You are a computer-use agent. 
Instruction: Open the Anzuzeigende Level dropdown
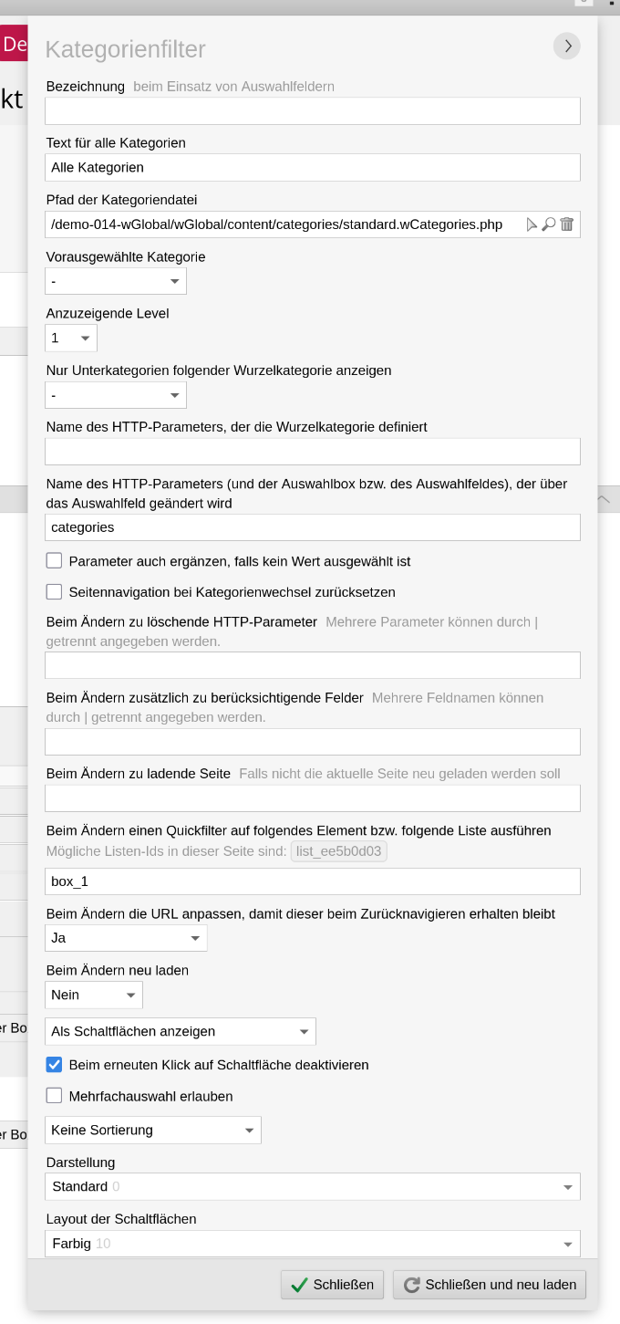coord(70,338)
